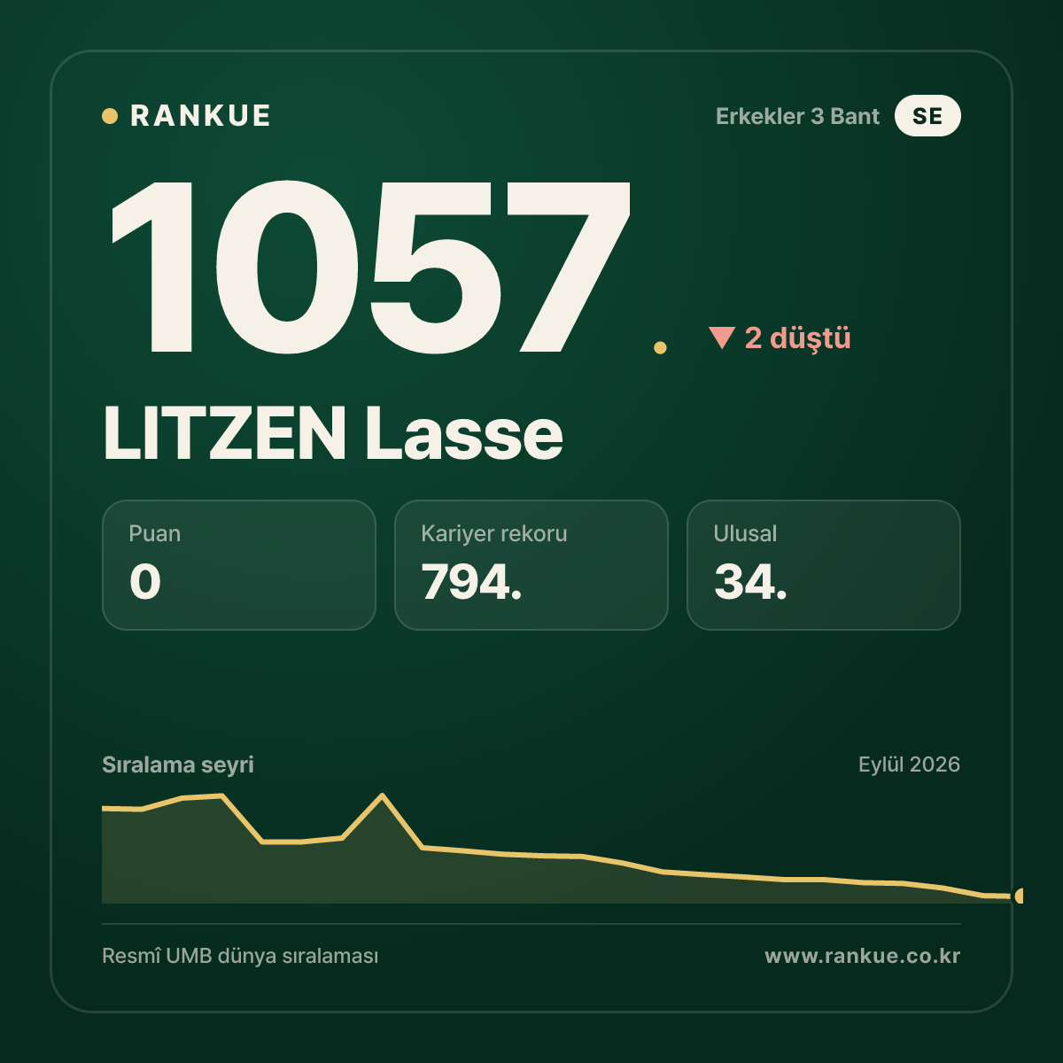Click the "Eylül 2026" date label
1063x1063 pixels.
909,764
